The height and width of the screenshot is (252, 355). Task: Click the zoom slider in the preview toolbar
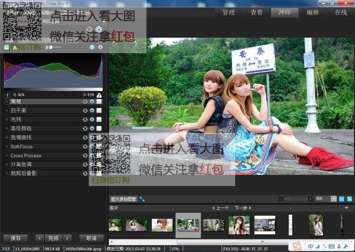(296, 199)
